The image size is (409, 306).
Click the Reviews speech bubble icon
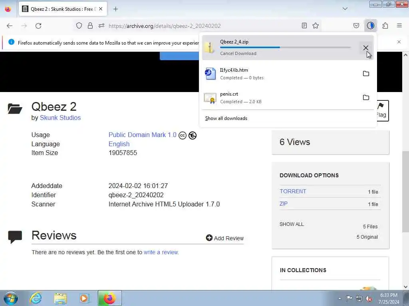[x=15, y=237]
